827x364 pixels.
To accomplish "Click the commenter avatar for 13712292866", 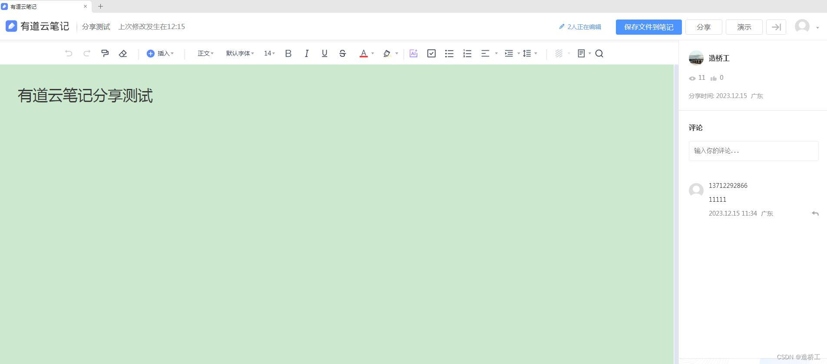I will (696, 190).
